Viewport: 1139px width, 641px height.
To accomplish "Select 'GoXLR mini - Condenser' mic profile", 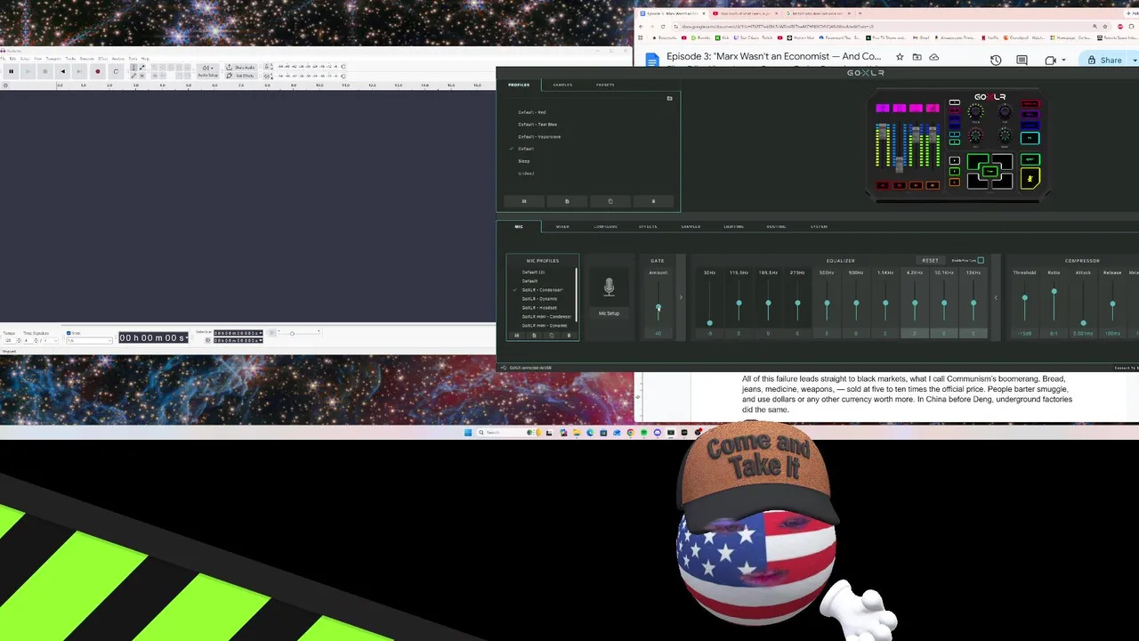I will [546, 317].
